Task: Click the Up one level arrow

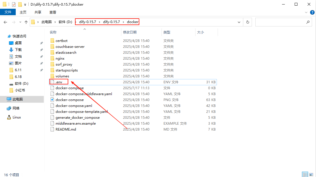Action: tap(26, 22)
